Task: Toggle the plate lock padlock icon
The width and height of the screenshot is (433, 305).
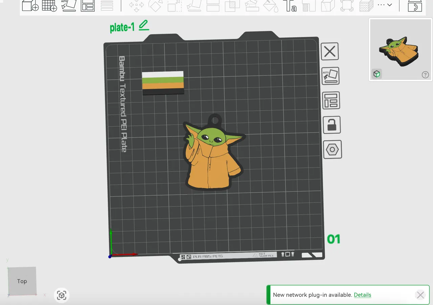Action: [332, 125]
